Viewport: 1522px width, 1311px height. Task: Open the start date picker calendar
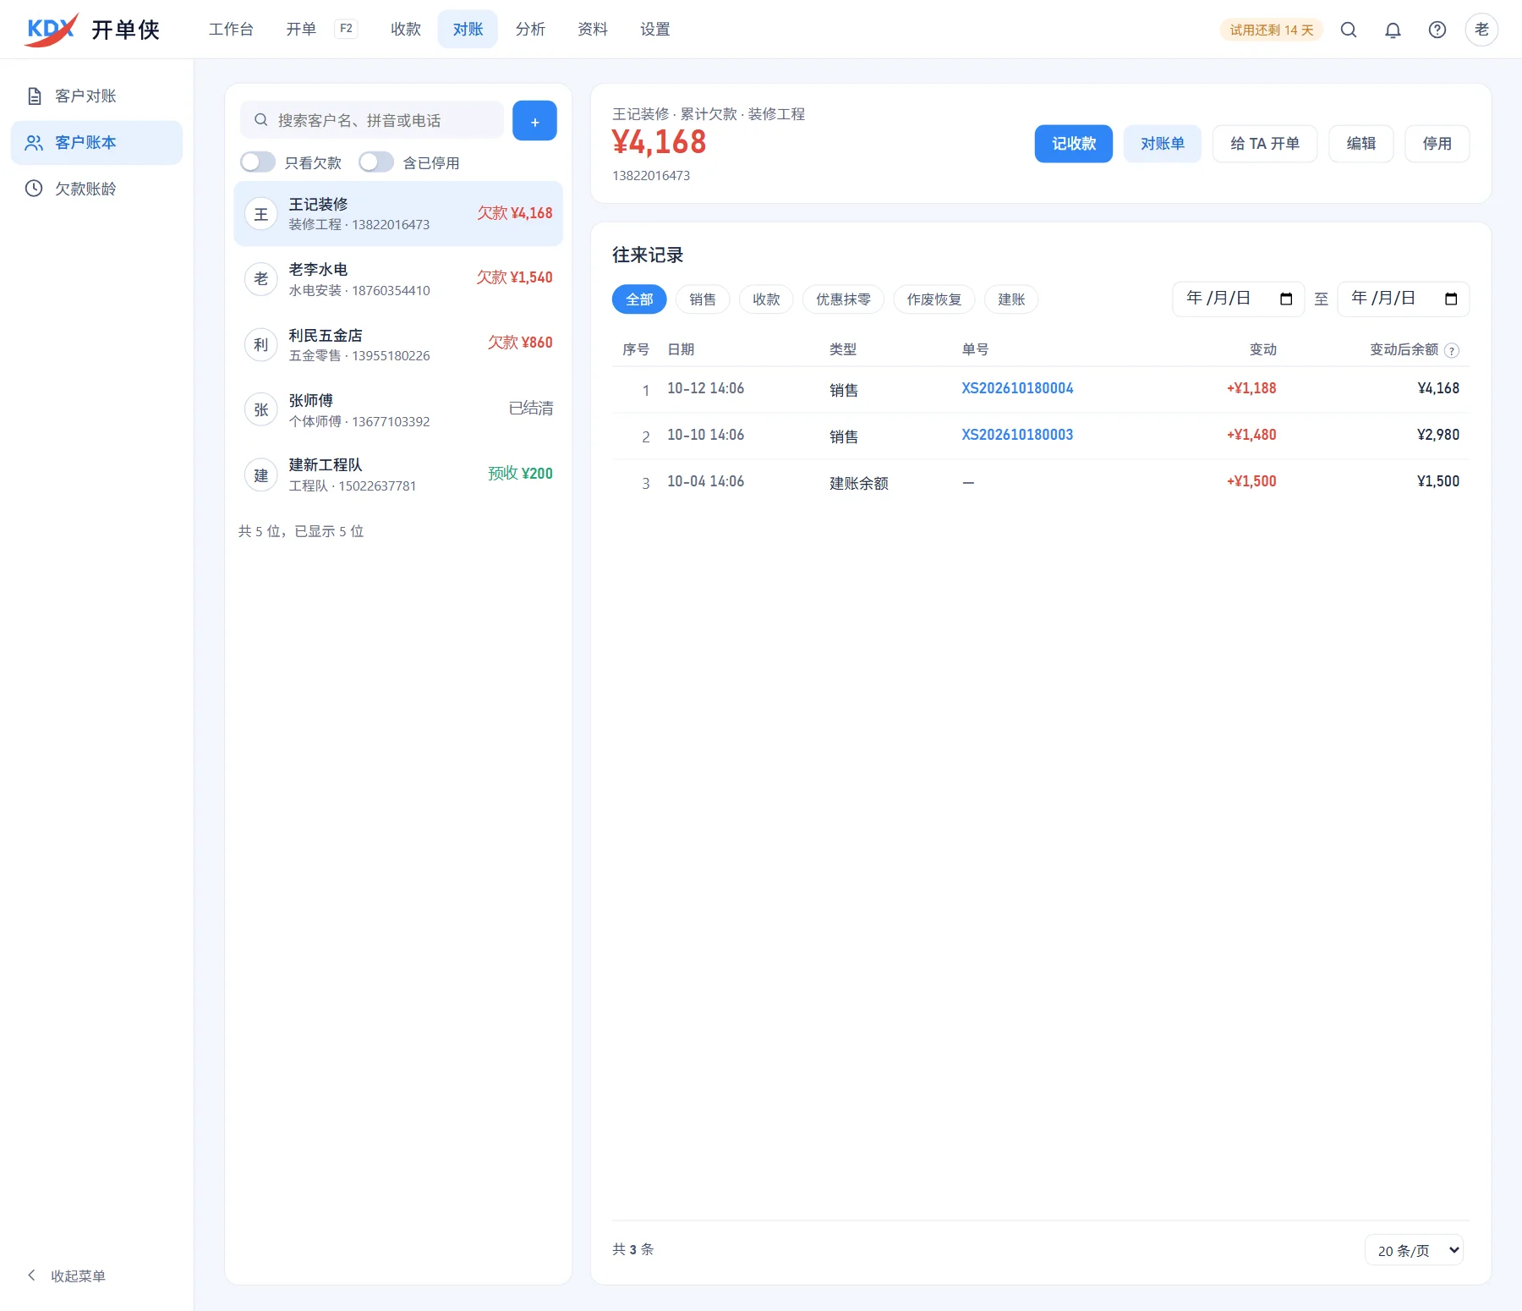click(1285, 299)
